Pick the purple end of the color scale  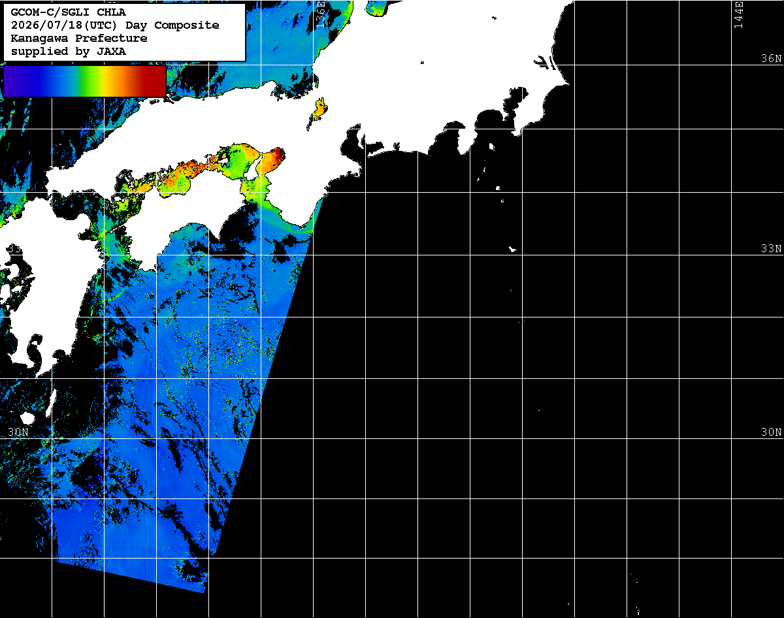click(13, 81)
